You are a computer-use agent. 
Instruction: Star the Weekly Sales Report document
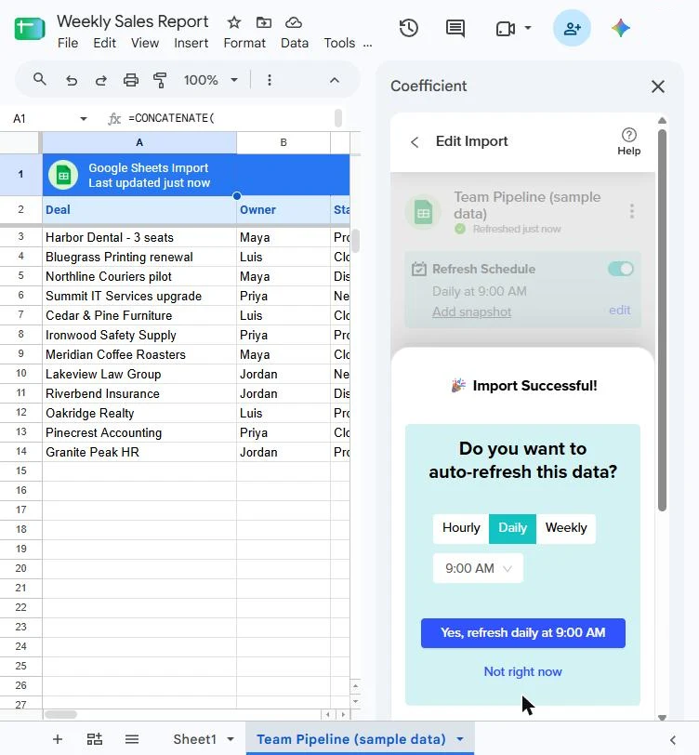point(234,22)
